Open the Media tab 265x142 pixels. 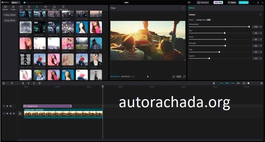tap(5, 8)
